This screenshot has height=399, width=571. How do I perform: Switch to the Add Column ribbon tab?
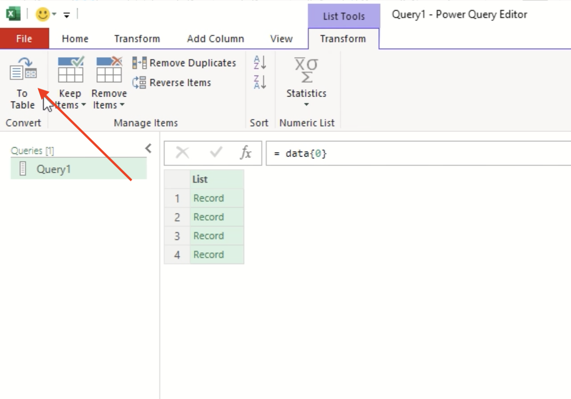click(215, 39)
